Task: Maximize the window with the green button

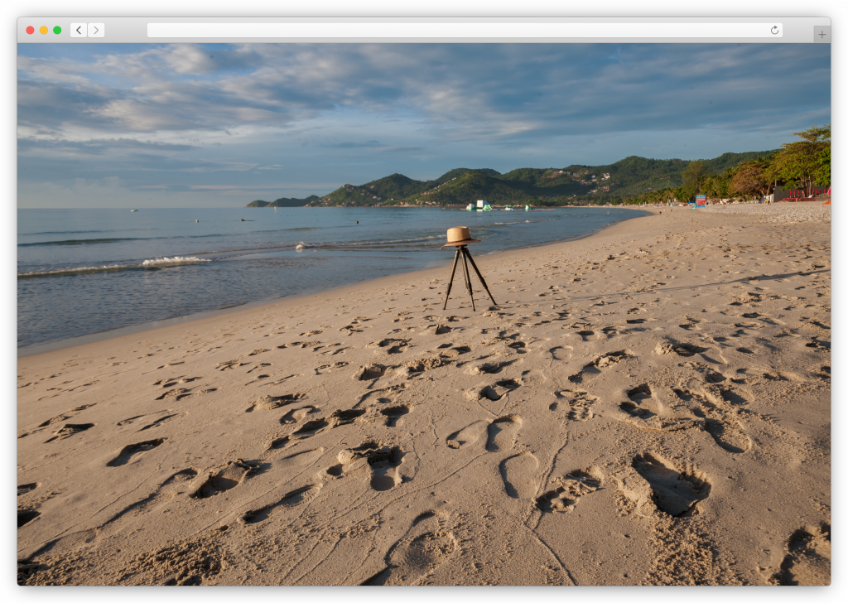Action: [x=57, y=31]
